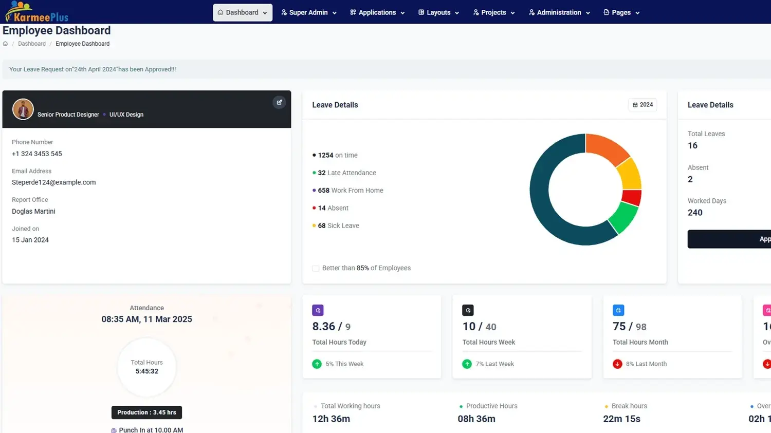This screenshot has width=771, height=433.
Task: Click the red arrow beside 8% Last Month
Action: pos(617,364)
